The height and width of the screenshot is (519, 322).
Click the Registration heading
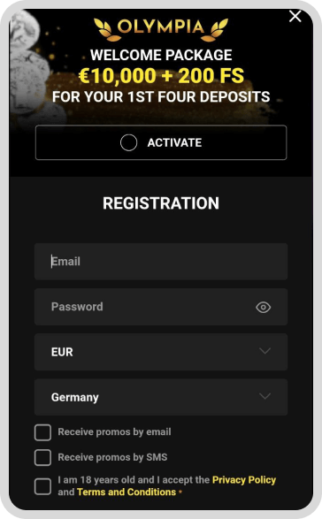coord(161,203)
